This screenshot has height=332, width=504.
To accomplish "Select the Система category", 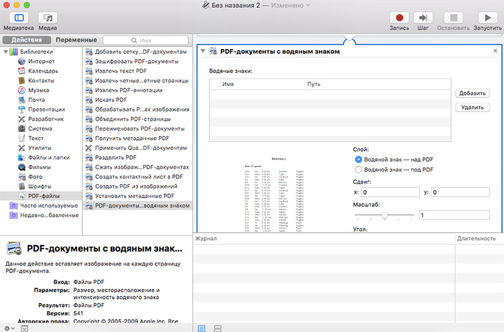I will pyautogui.click(x=40, y=129).
